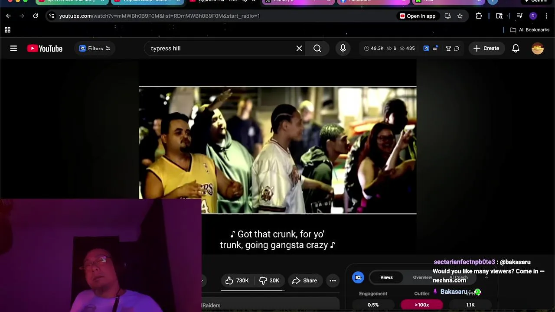
Task: View site information icon in address bar
Action: pyautogui.click(x=52, y=16)
